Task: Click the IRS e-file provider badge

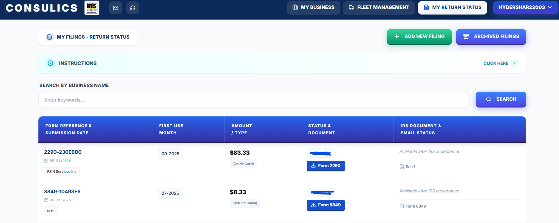Action: point(92,8)
